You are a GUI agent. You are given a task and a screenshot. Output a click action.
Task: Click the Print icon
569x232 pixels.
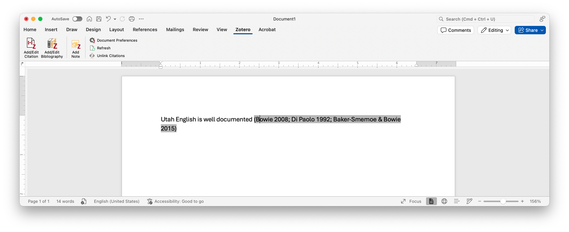(x=132, y=19)
